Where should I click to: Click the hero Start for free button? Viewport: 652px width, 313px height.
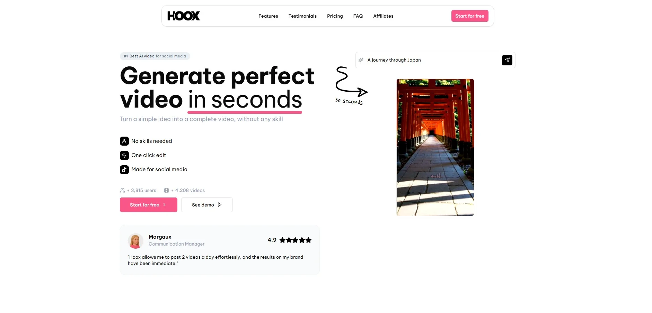coord(149,205)
